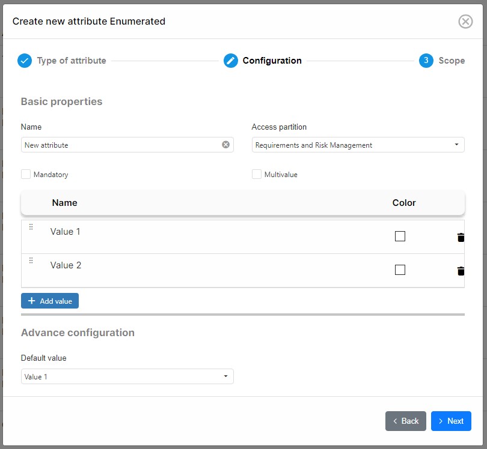Click the Scope step number 3 icon

[426, 61]
